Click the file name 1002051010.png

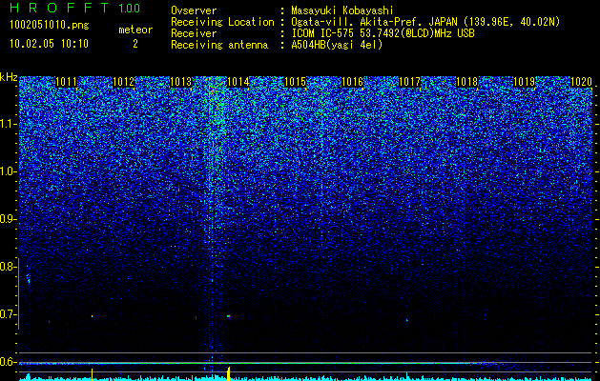pos(50,25)
